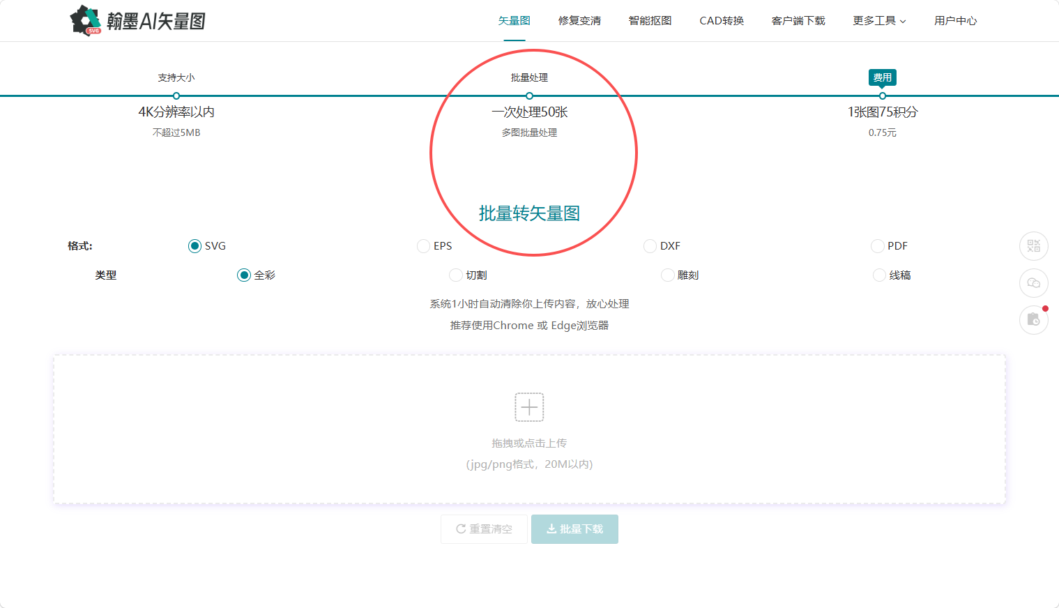Click the plus upload icon
The image size is (1059, 608).
point(529,407)
